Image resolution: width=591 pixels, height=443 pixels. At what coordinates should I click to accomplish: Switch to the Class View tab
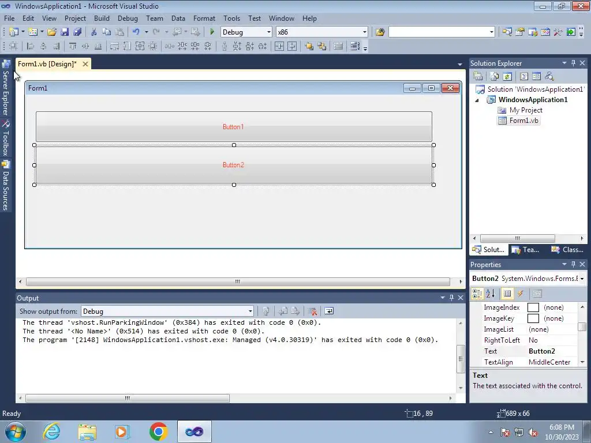(567, 250)
